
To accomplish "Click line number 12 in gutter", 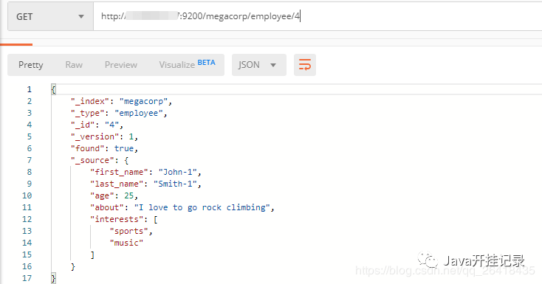I will coord(27,219).
